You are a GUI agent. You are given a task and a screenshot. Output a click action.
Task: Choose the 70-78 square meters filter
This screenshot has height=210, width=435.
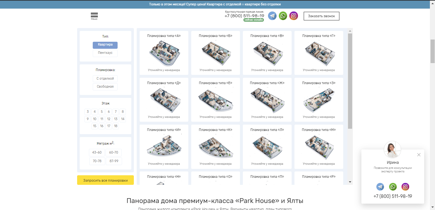pyautogui.click(x=97, y=161)
